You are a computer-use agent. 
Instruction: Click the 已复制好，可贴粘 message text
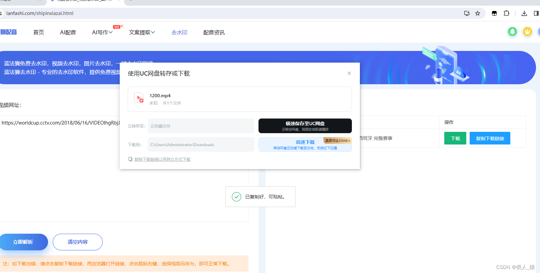coord(265,197)
